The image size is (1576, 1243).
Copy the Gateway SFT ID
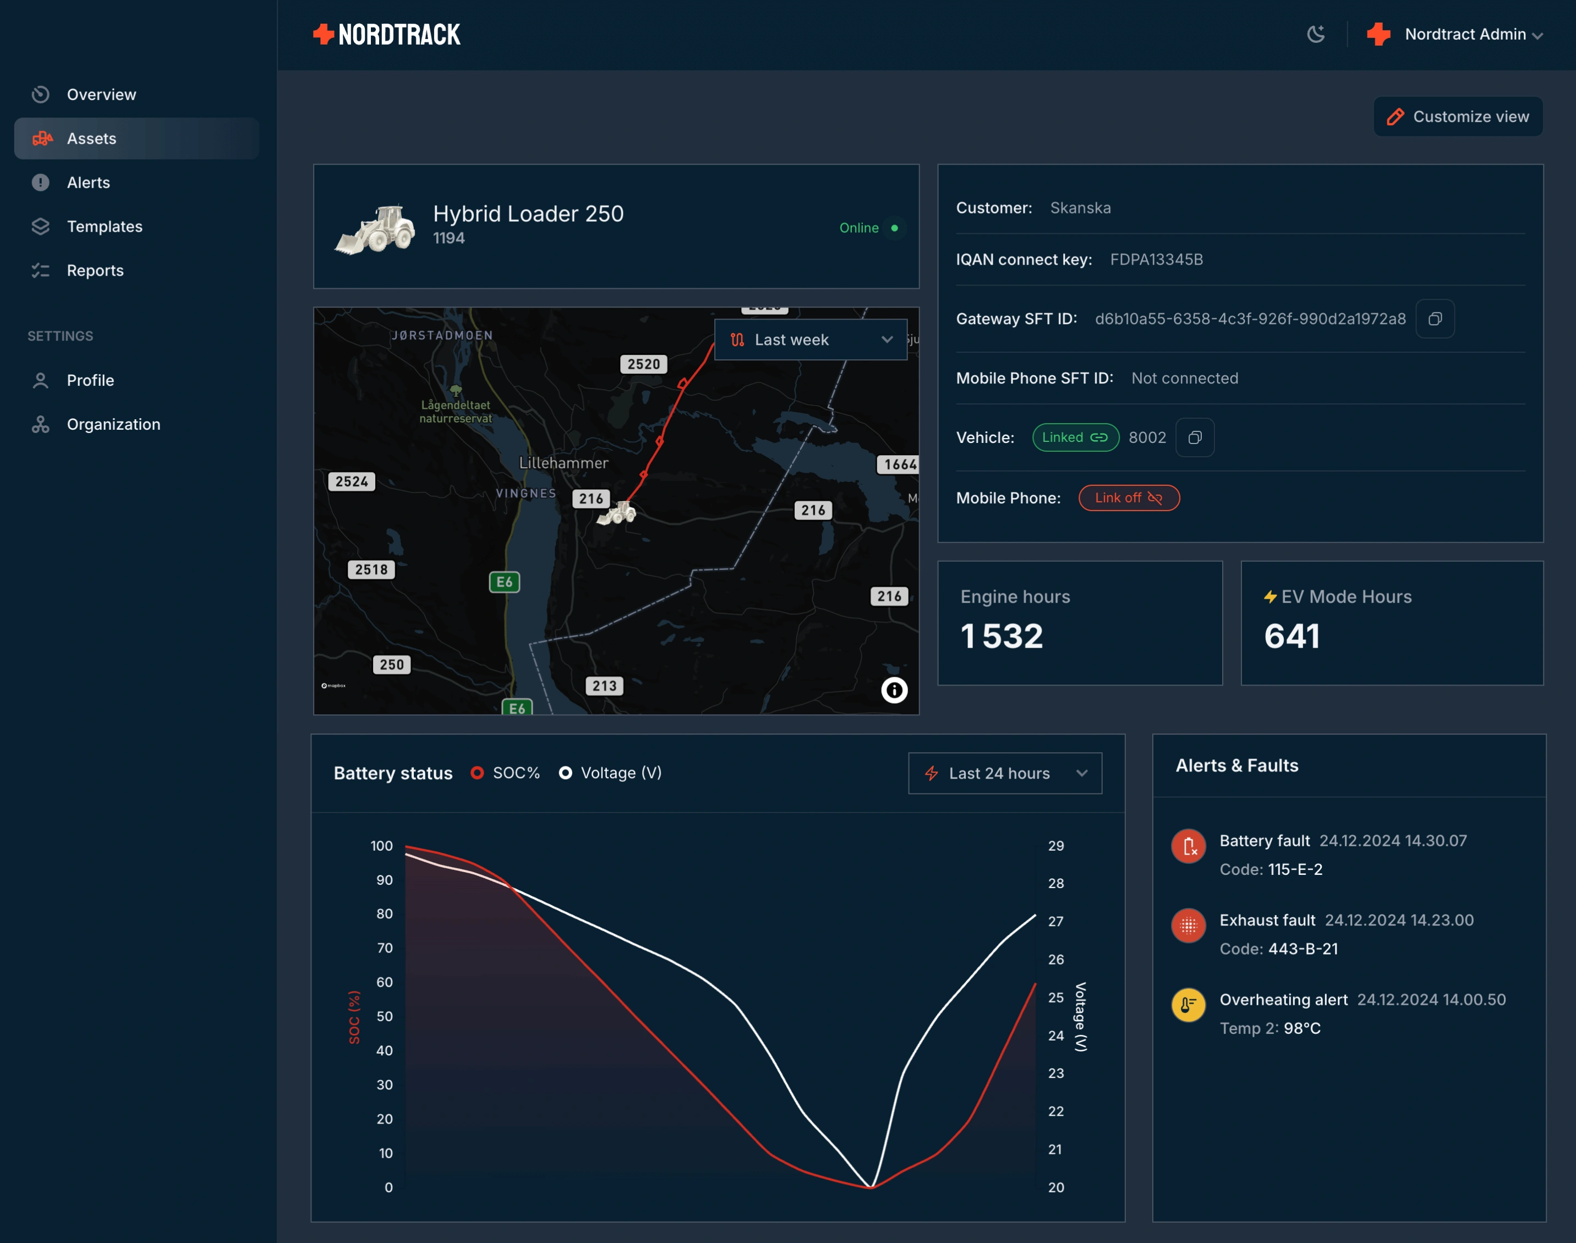point(1435,319)
